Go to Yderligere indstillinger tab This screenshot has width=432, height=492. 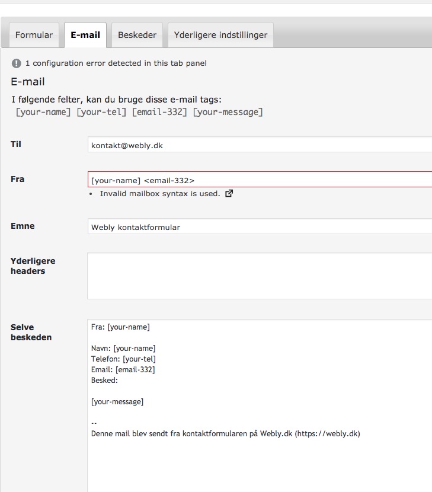coord(220,35)
